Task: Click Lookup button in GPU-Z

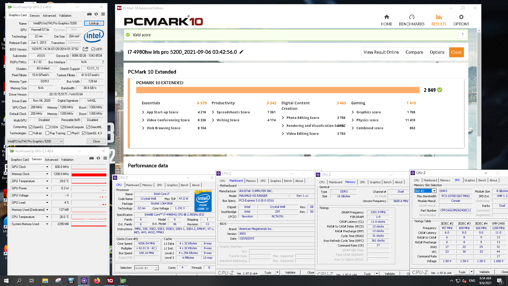Action: [x=94, y=23]
